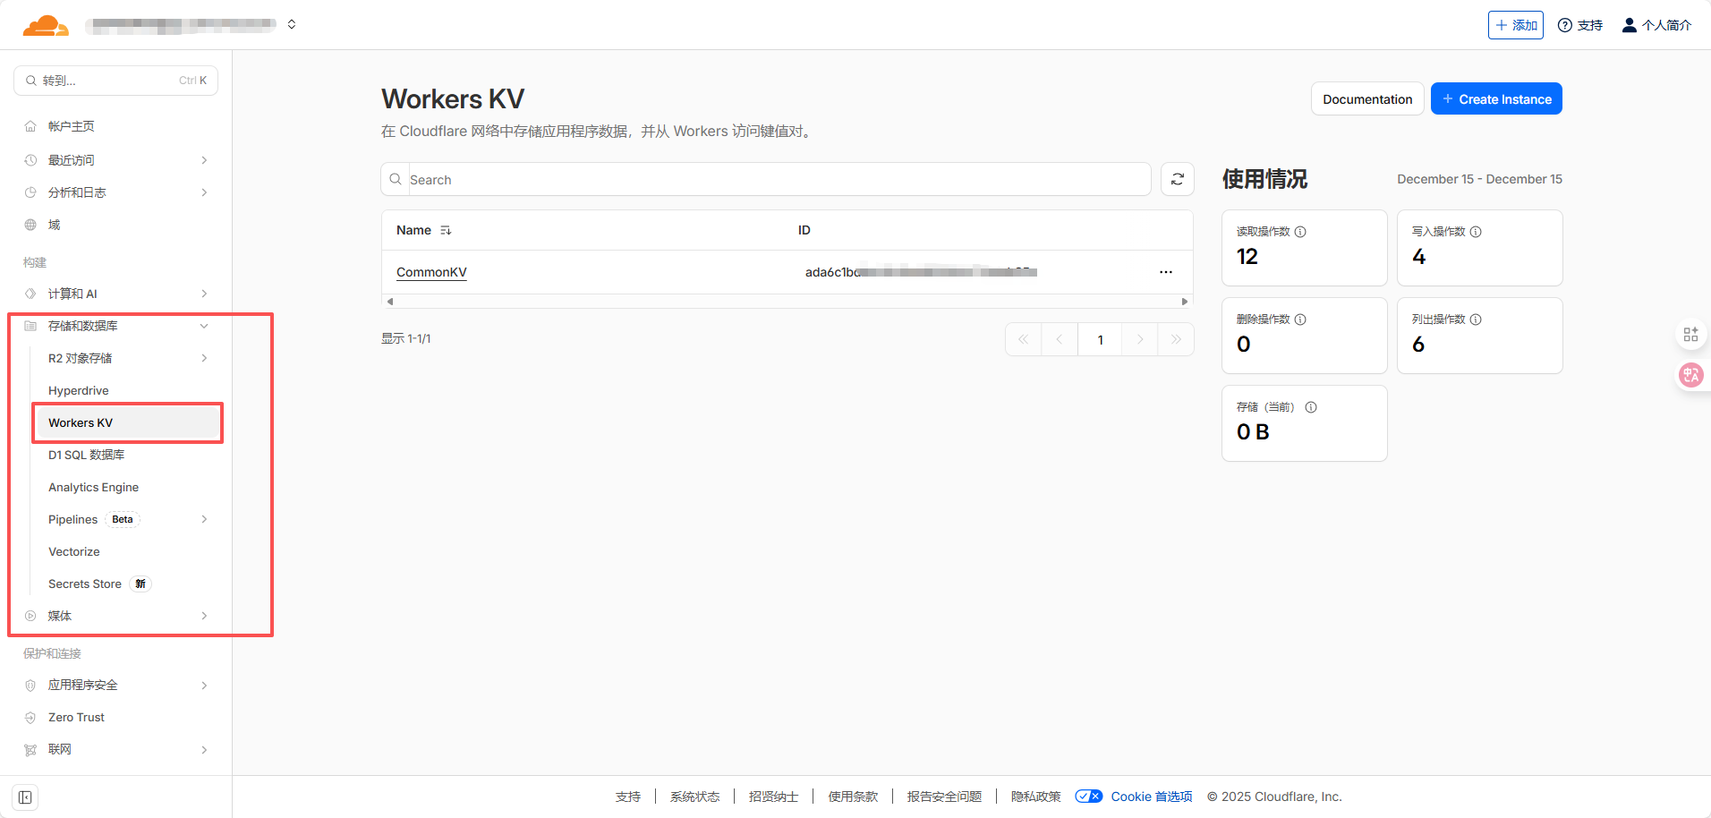Image resolution: width=1711 pixels, height=818 pixels.
Task: Open Vectorize in sidebar
Action: click(74, 551)
